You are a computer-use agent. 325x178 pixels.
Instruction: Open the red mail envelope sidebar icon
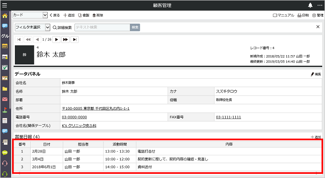[5, 99]
